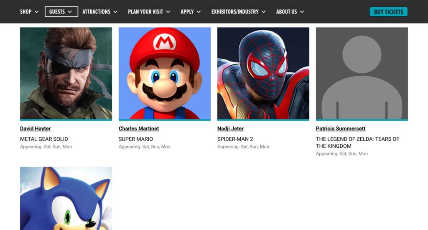Open the Spider-Man Miles Morales image
The image size is (428, 230).
pos(263,73)
